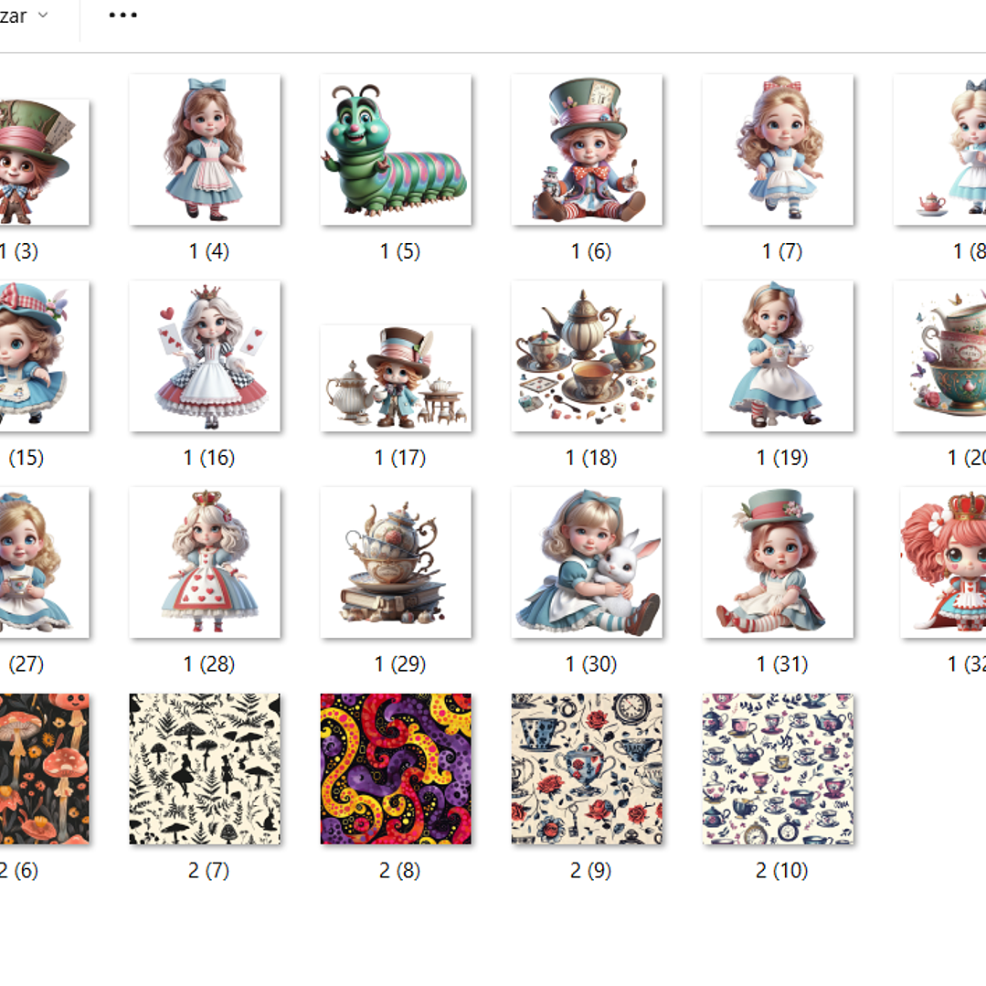
Task: Click the file name label '1 (18)'
Action: pyautogui.click(x=590, y=458)
